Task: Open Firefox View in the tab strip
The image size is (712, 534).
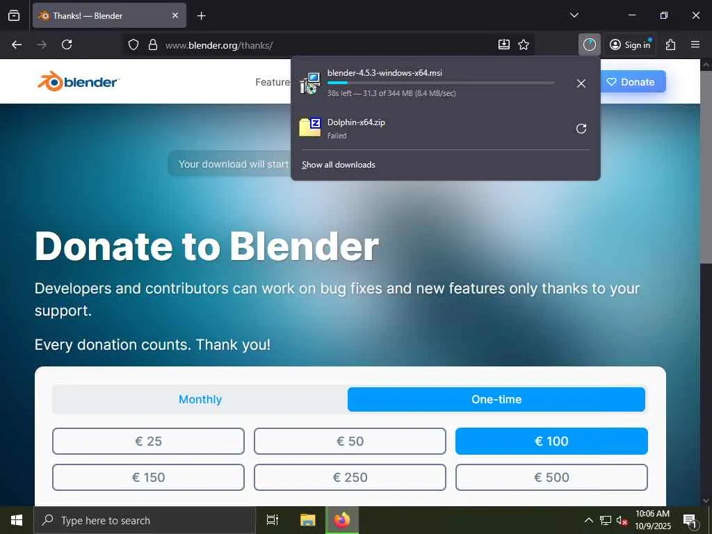Action: 14,15
